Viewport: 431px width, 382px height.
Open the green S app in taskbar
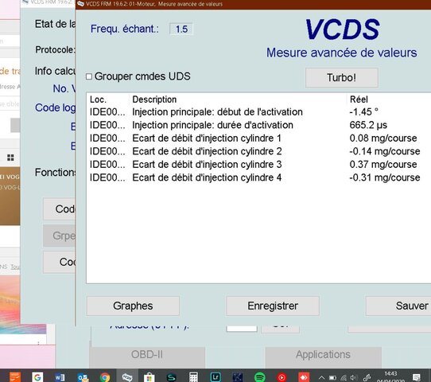[171, 377]
